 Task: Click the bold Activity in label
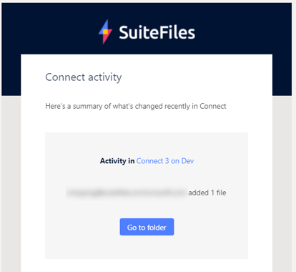coord(117,161)
